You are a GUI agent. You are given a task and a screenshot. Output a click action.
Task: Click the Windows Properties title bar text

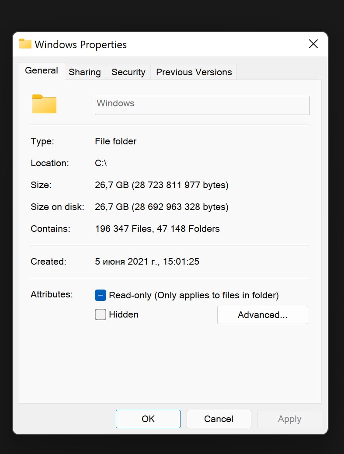(81, 45)
